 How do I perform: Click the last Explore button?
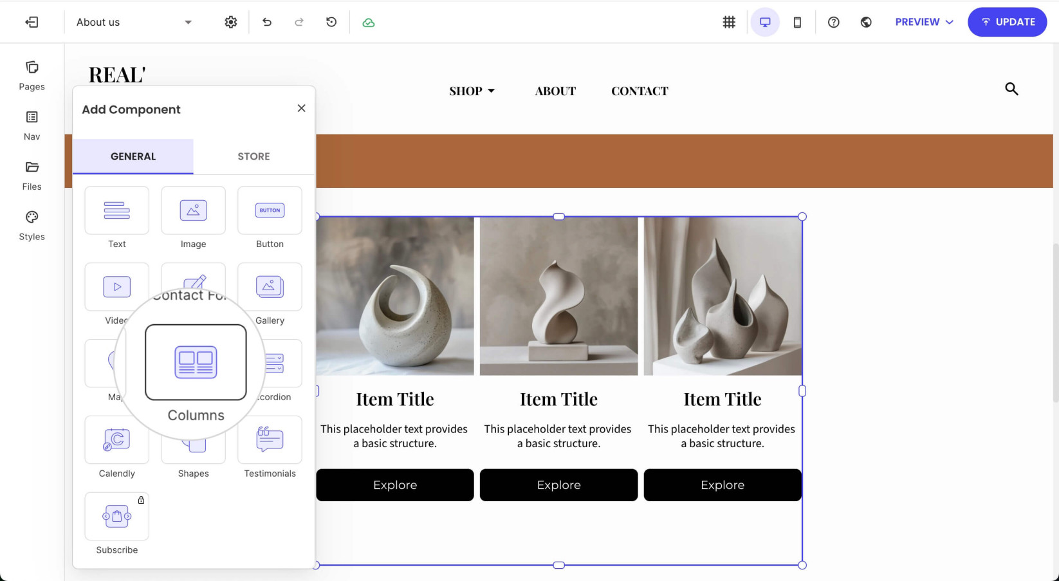click(723, 485)
